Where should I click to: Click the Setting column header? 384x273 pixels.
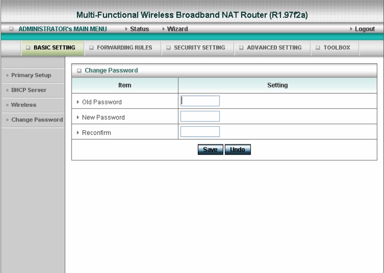point(278,85)
